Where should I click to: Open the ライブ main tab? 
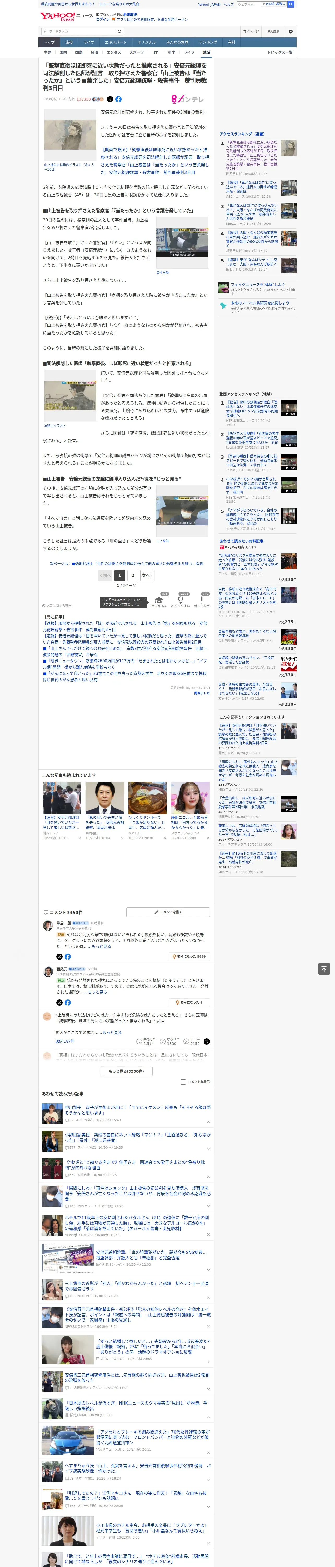point(89,43)
